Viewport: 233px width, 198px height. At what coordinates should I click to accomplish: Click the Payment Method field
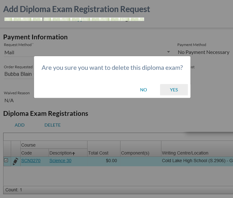204,52
